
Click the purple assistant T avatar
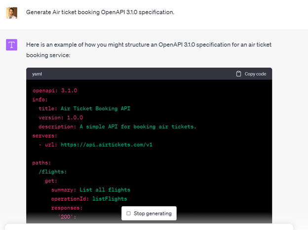pos(12,45)
